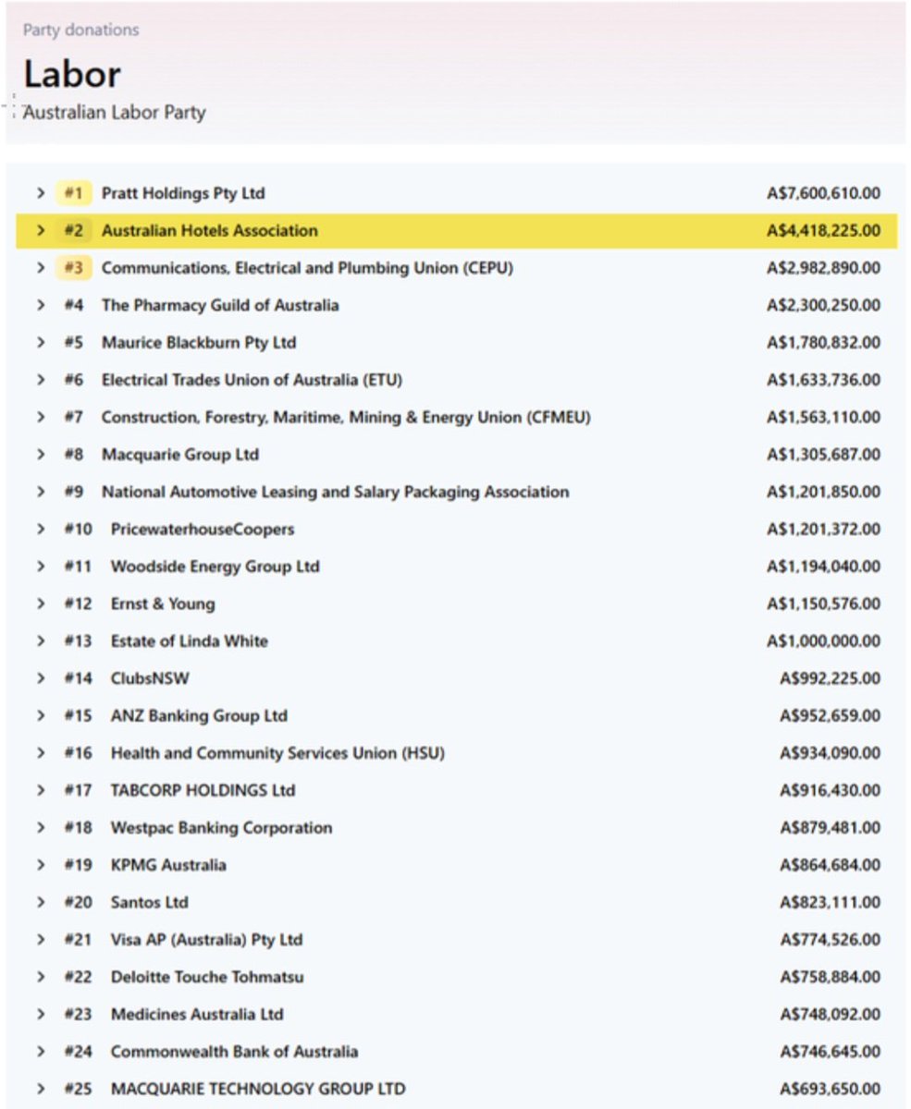Click the Estate of Linda White name
Screen dimensions: 911x1109
(190, 640)
